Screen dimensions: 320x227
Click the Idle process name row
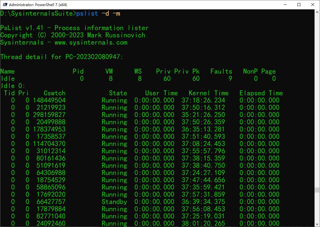[x=7, y=78]
